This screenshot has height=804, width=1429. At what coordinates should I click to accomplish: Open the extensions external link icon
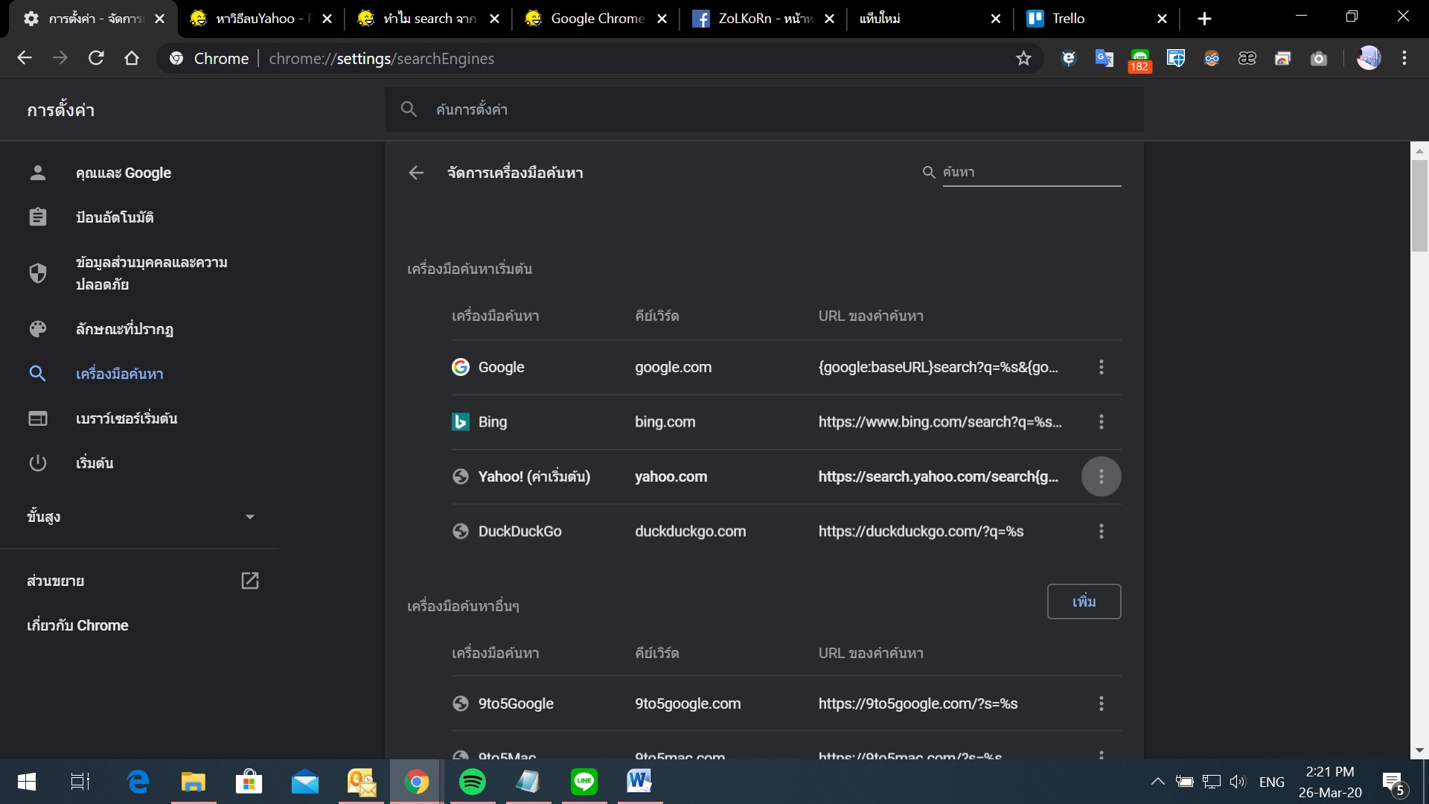(x=250, y=581)
